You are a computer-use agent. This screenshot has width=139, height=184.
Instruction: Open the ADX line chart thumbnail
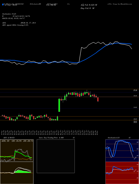(17, 151)
